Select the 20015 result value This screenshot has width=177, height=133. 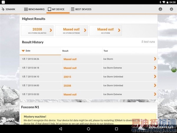67,77
